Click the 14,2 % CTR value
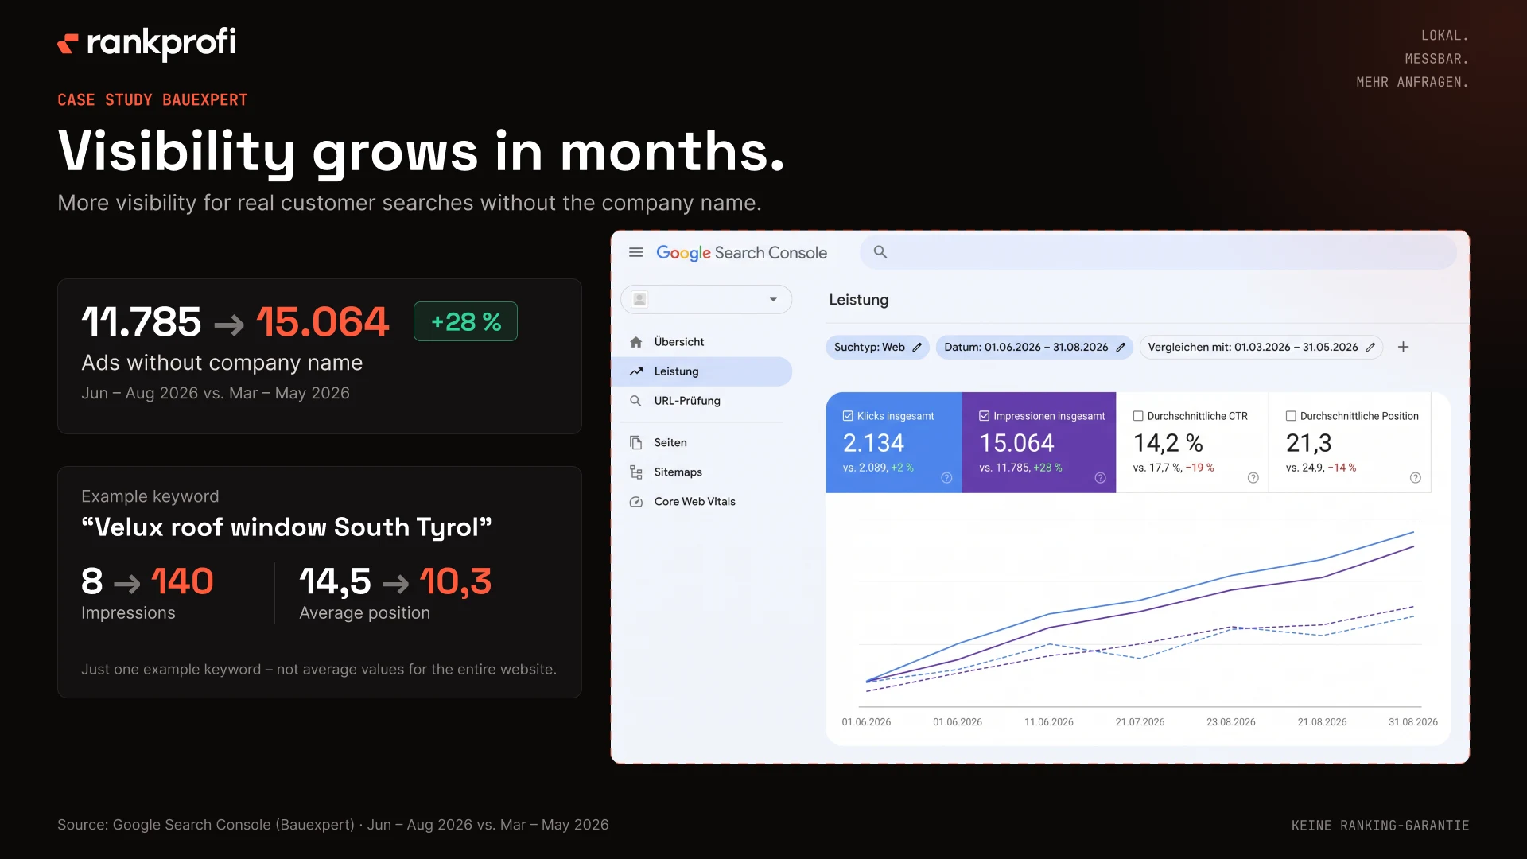The width and height of the screenshot is (1527, 859). [1168, 443]
